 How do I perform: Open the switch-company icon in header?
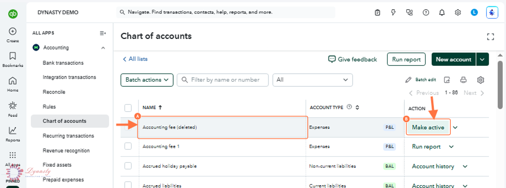coord(409,13)
